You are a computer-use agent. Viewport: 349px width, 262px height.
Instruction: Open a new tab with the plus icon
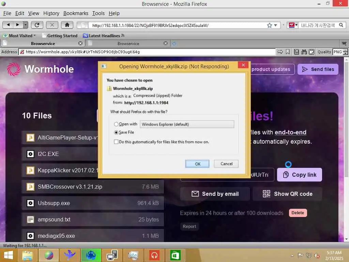coord(174,44)
